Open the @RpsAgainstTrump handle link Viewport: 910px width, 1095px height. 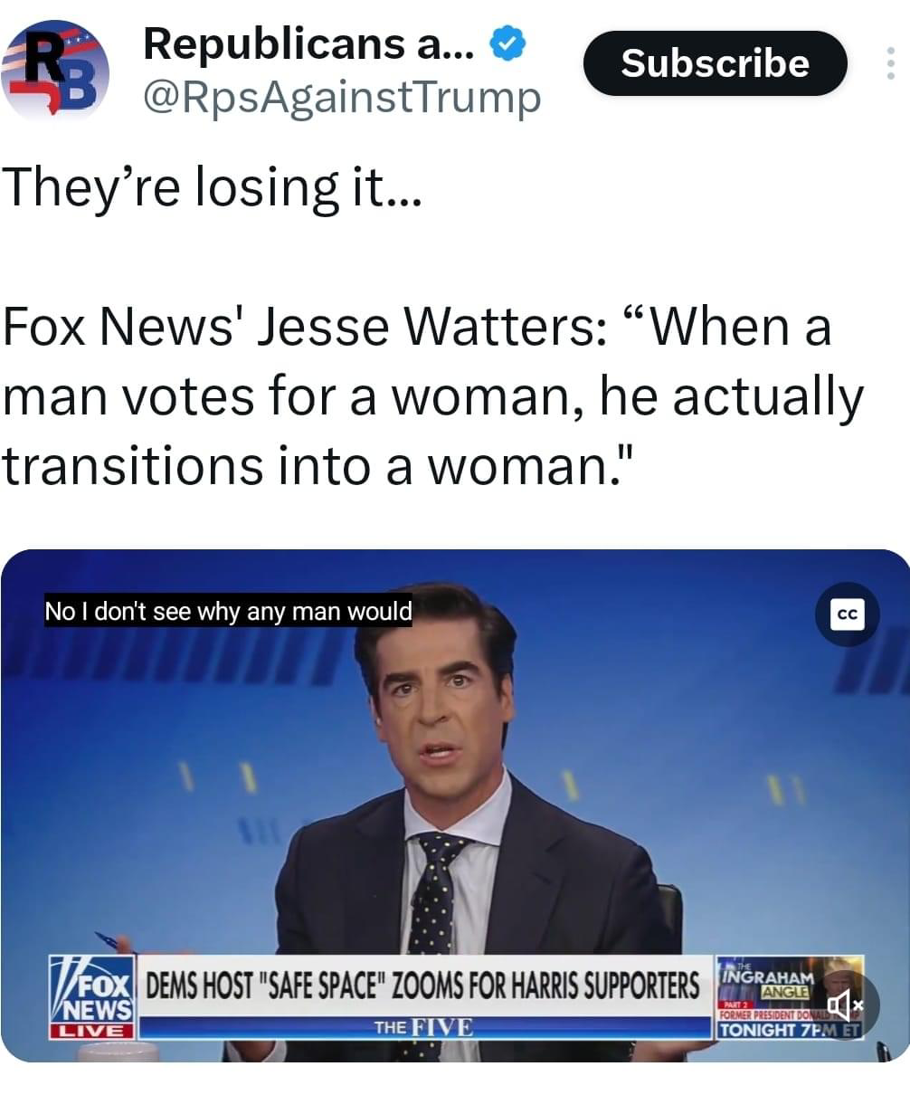pos(342,97)
